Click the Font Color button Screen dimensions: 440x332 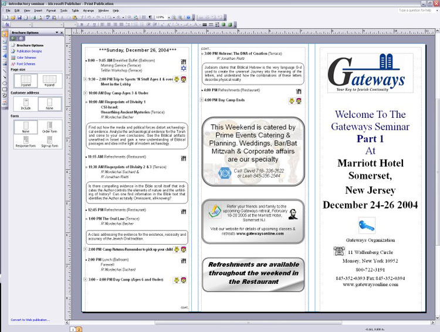(195, 25)
